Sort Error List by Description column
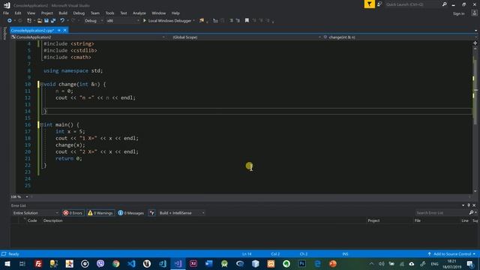The width and height of the screenshot is (480, 270). click(x=53, y=220)
